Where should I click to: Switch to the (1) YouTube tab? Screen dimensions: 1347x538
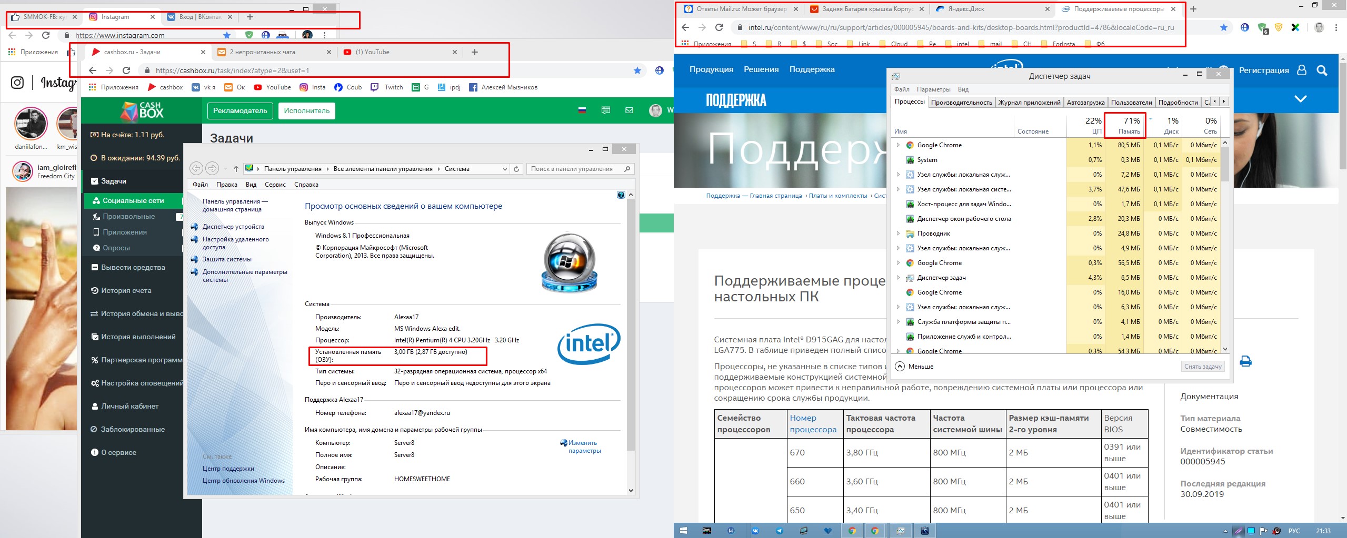(401, 52)
